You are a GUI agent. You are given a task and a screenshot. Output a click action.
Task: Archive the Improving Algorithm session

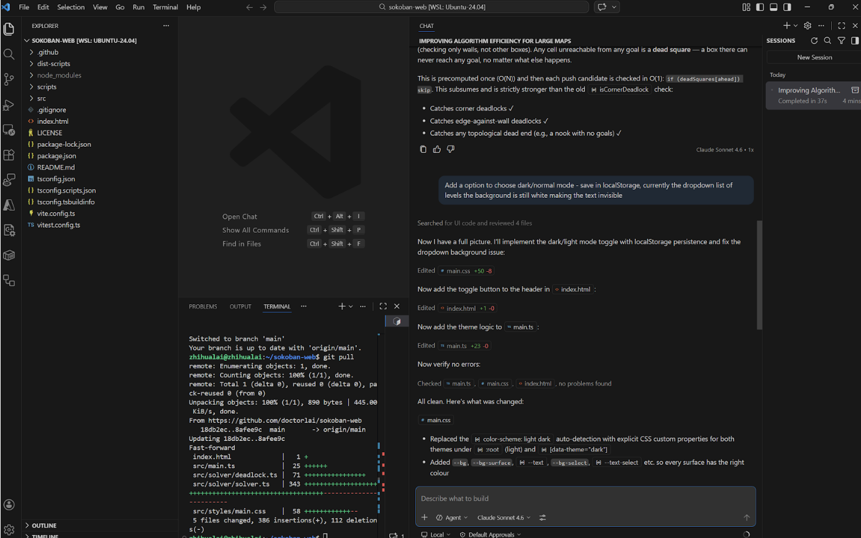(855, 90)
